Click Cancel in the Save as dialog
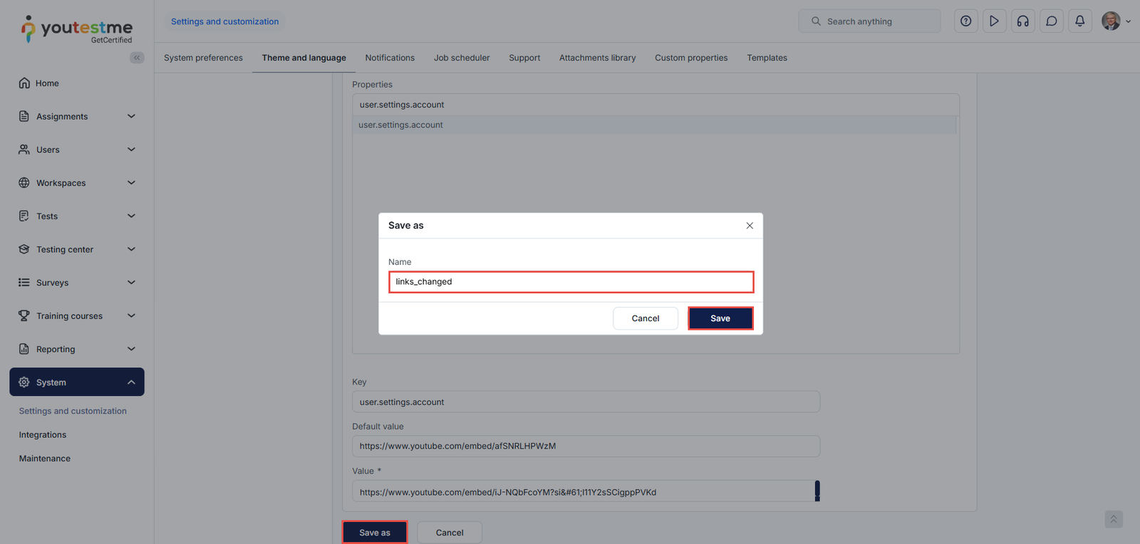Screen dimensions: 1140x544 coord(645,318)
